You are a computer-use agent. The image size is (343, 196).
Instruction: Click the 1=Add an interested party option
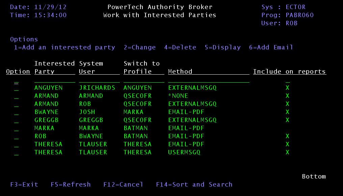(64, 47)
